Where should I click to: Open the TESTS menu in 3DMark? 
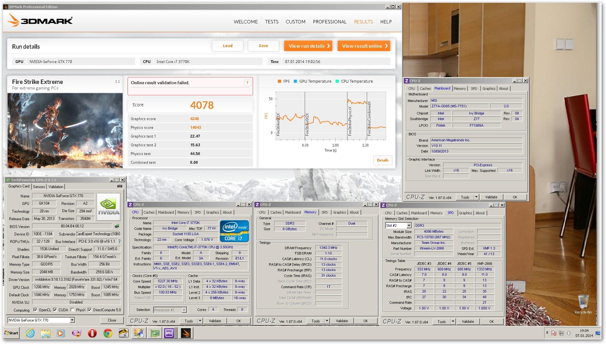point(272,22)
